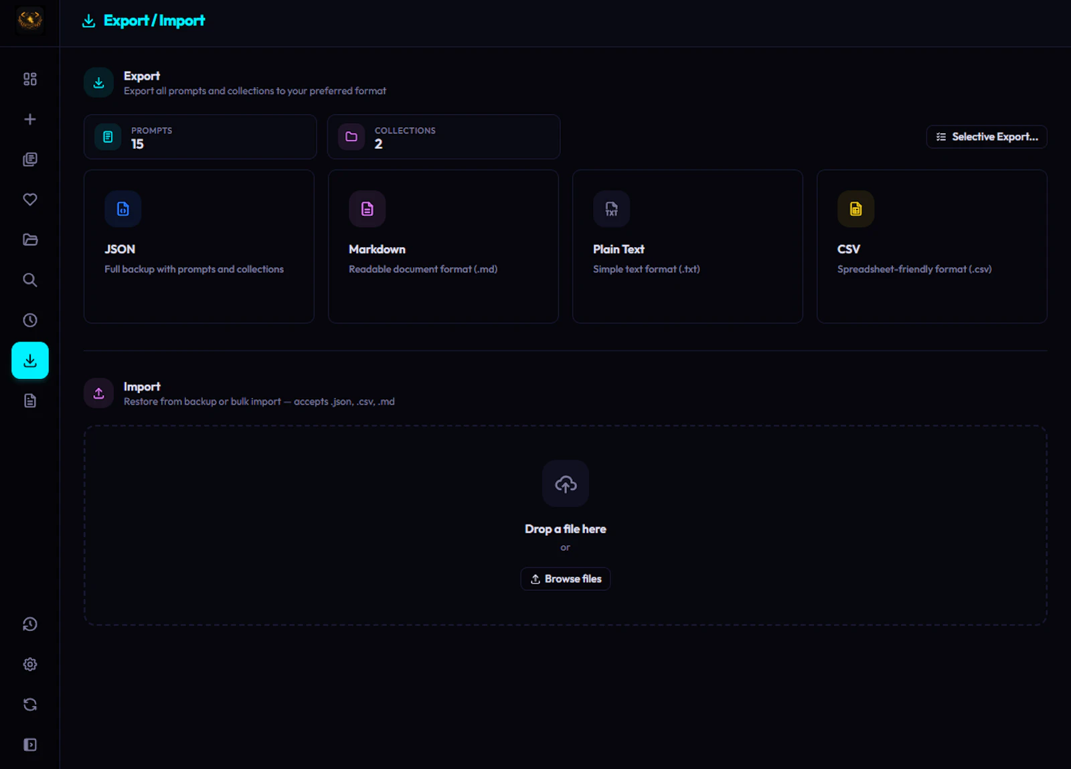This screenshot has width=1071, height=769.
Task: Export as JSON full backup card
Action: (x=199, y=247)
